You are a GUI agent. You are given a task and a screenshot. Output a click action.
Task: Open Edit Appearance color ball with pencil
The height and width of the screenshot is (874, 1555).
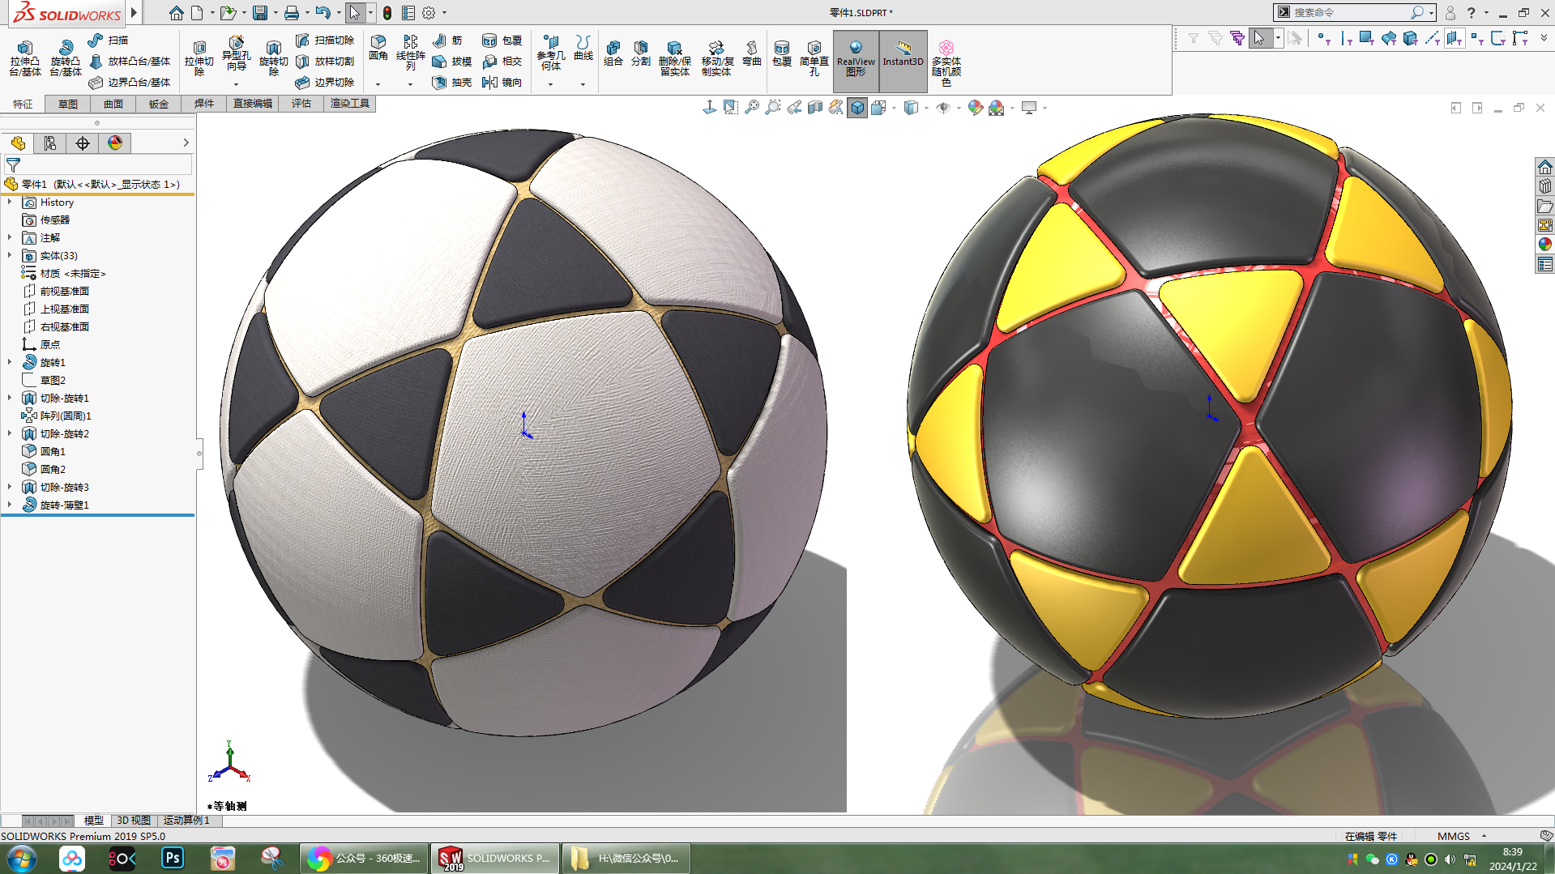point(976,108)
